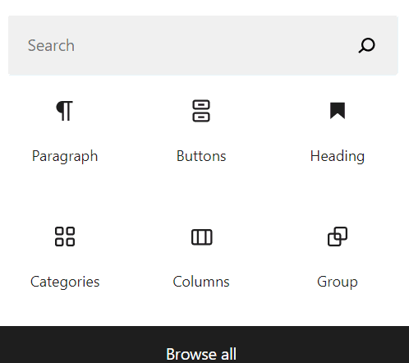The height and width of the screenshot is (363, 409).
Task: Click the Buttons text label
Action: (201, 156)
